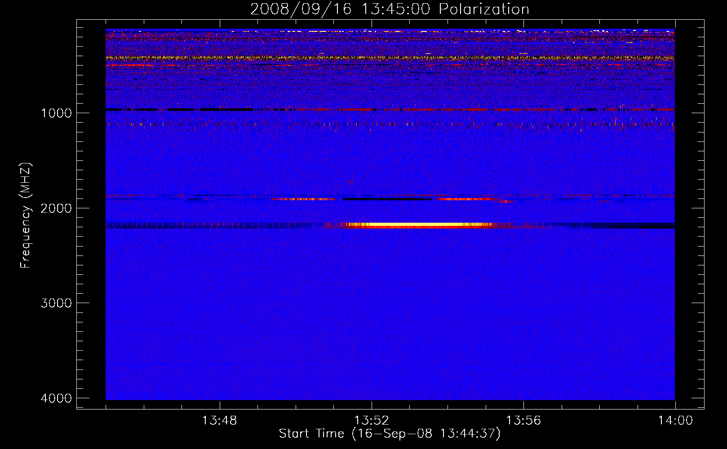The width and height of the screenshot is (727, 449).
Task: Click the '14:00' time tick label
Action: coord(675,421)
